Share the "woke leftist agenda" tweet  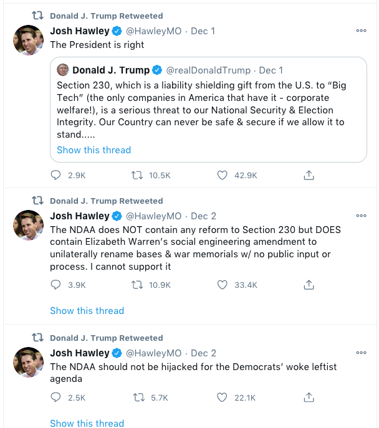pyautogui.click(x=308, y=397)
